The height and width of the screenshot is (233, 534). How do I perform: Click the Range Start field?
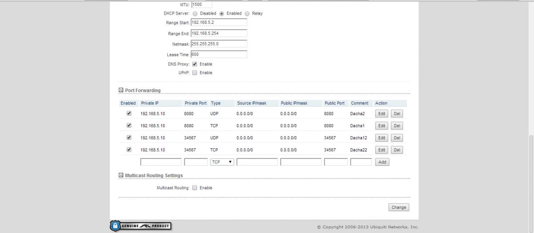point(219,23)
